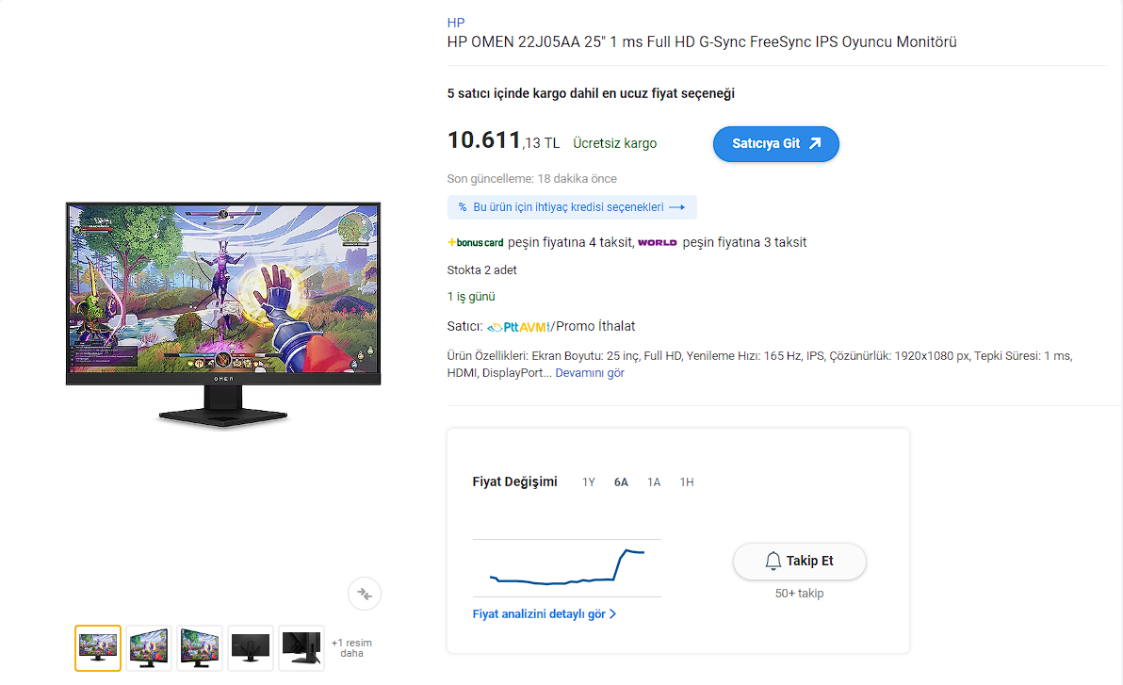Click the percent icon in credit banner
The image size is (1123, 685).
463,207
